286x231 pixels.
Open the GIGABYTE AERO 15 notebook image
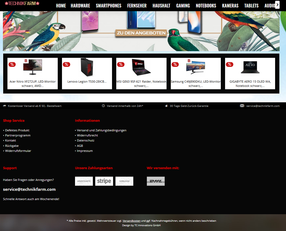[250, 67]
